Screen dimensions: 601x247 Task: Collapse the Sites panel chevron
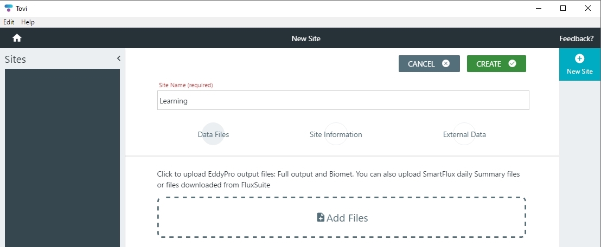(x=118, y=58)
